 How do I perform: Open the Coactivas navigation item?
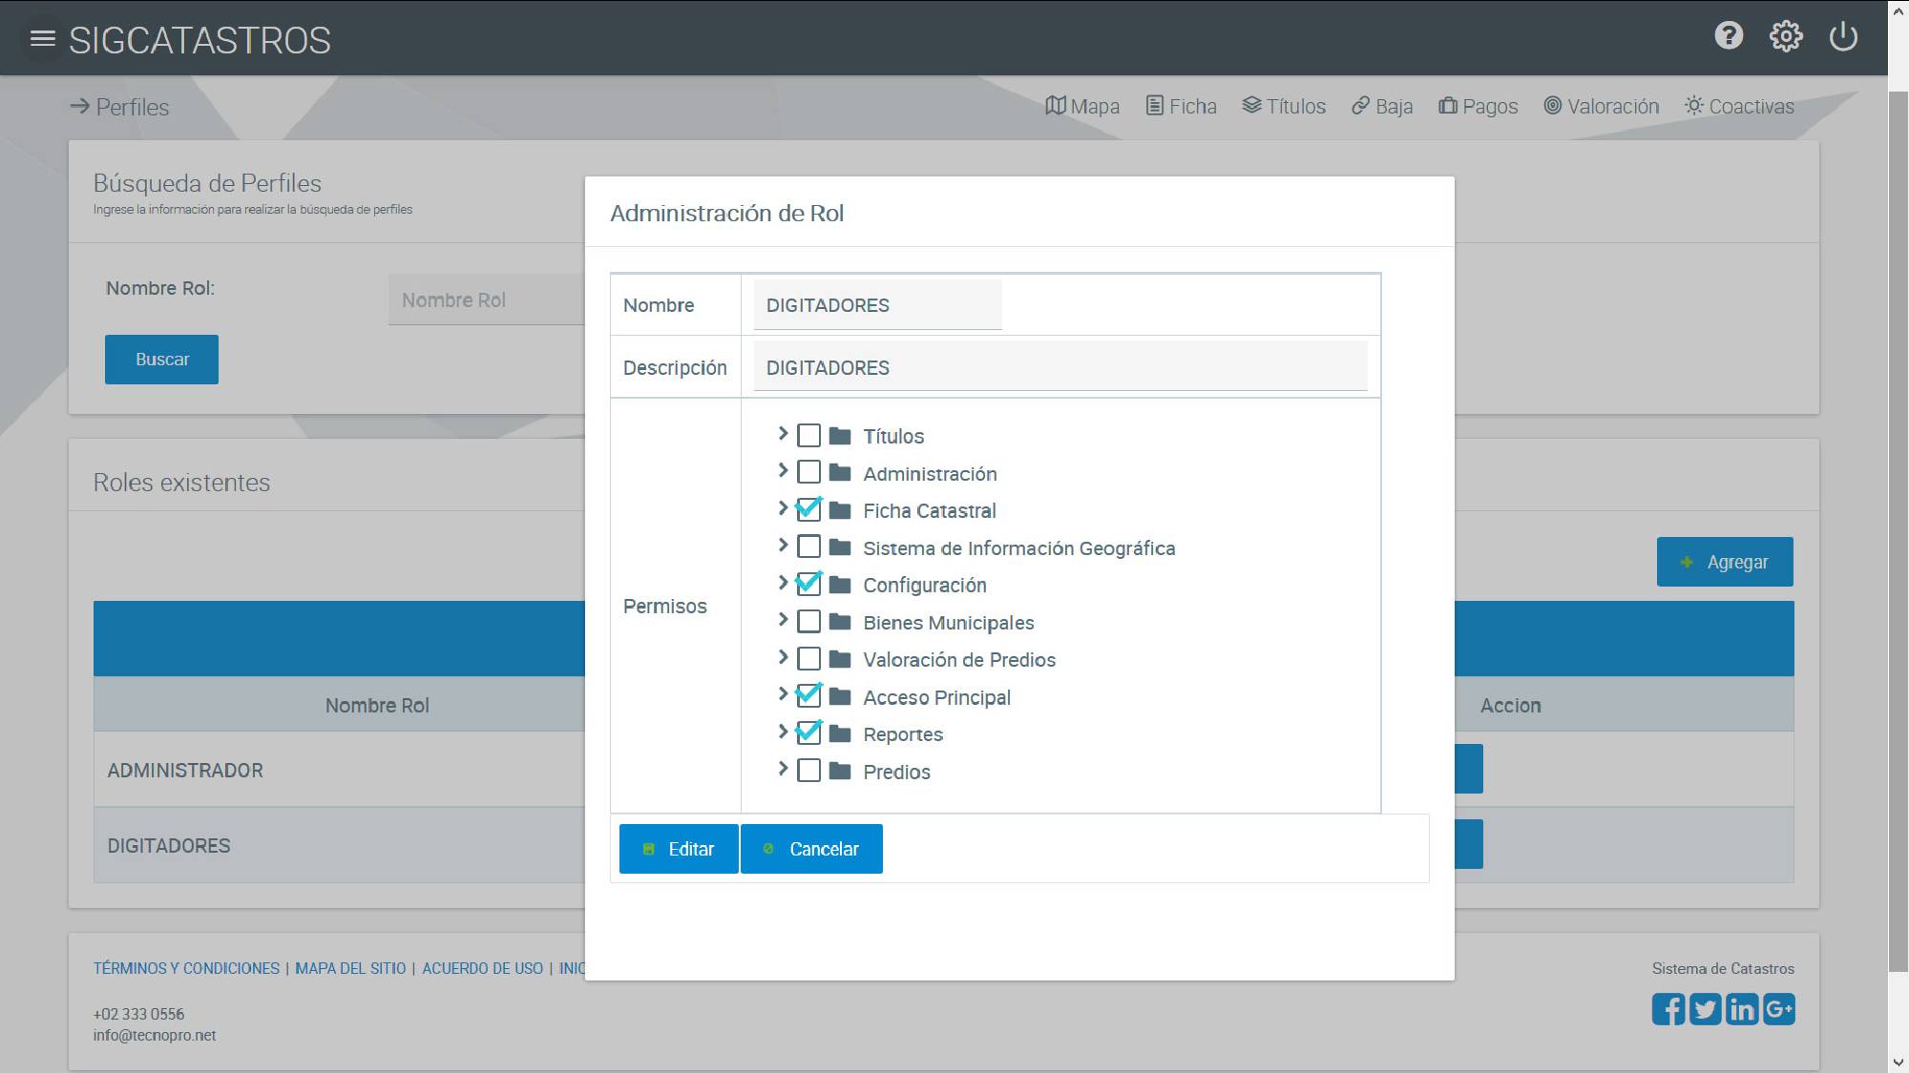[x=1739, y=106]
